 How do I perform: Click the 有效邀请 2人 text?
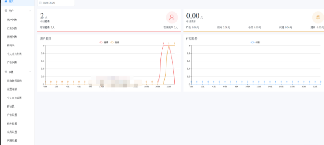(47, 28)
